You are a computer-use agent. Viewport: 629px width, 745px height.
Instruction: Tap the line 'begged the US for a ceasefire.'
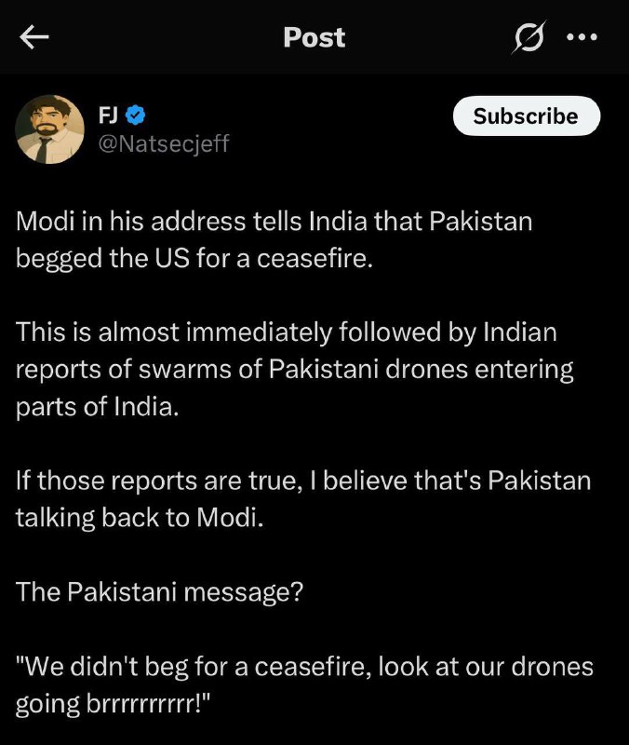(x=194, y=259)
